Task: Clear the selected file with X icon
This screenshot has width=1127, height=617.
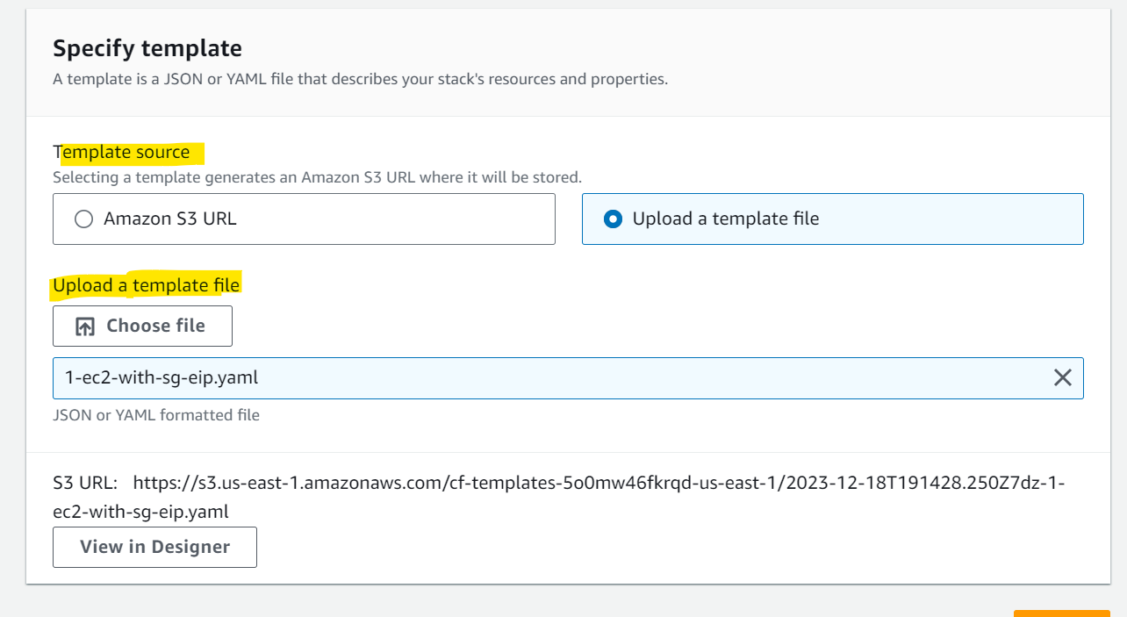Action: tap(1062, 378)
